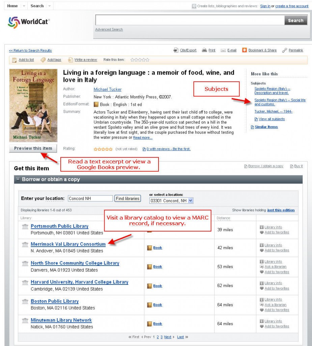Click the Permalink chain icon

tap(284, 50)
